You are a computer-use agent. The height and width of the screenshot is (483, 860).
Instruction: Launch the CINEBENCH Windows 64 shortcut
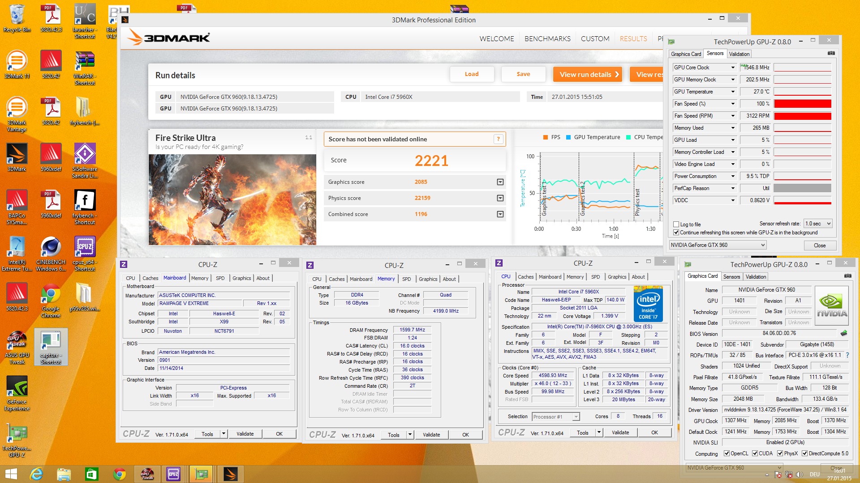click(x=51, y=254)
